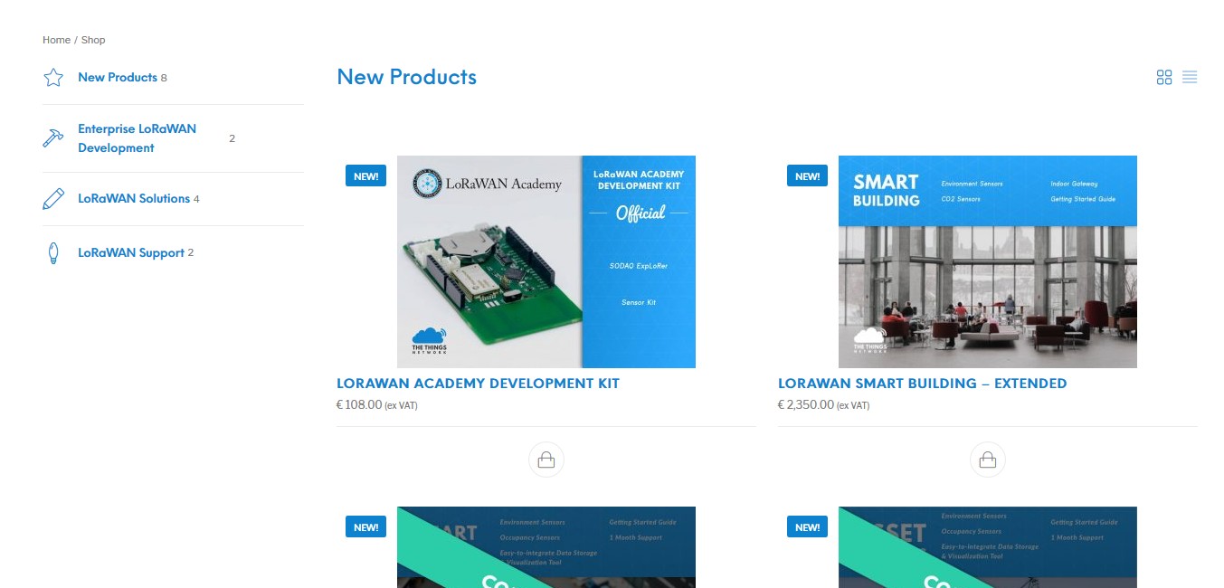The height and width of the screenshot is (588, 1224).
Task: Click the € 2,350.00 price text
Action: pyautogui.click(x=806, y=405)
